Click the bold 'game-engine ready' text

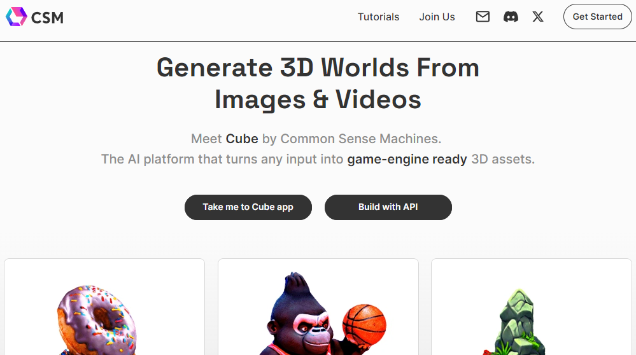coord(407,159)
